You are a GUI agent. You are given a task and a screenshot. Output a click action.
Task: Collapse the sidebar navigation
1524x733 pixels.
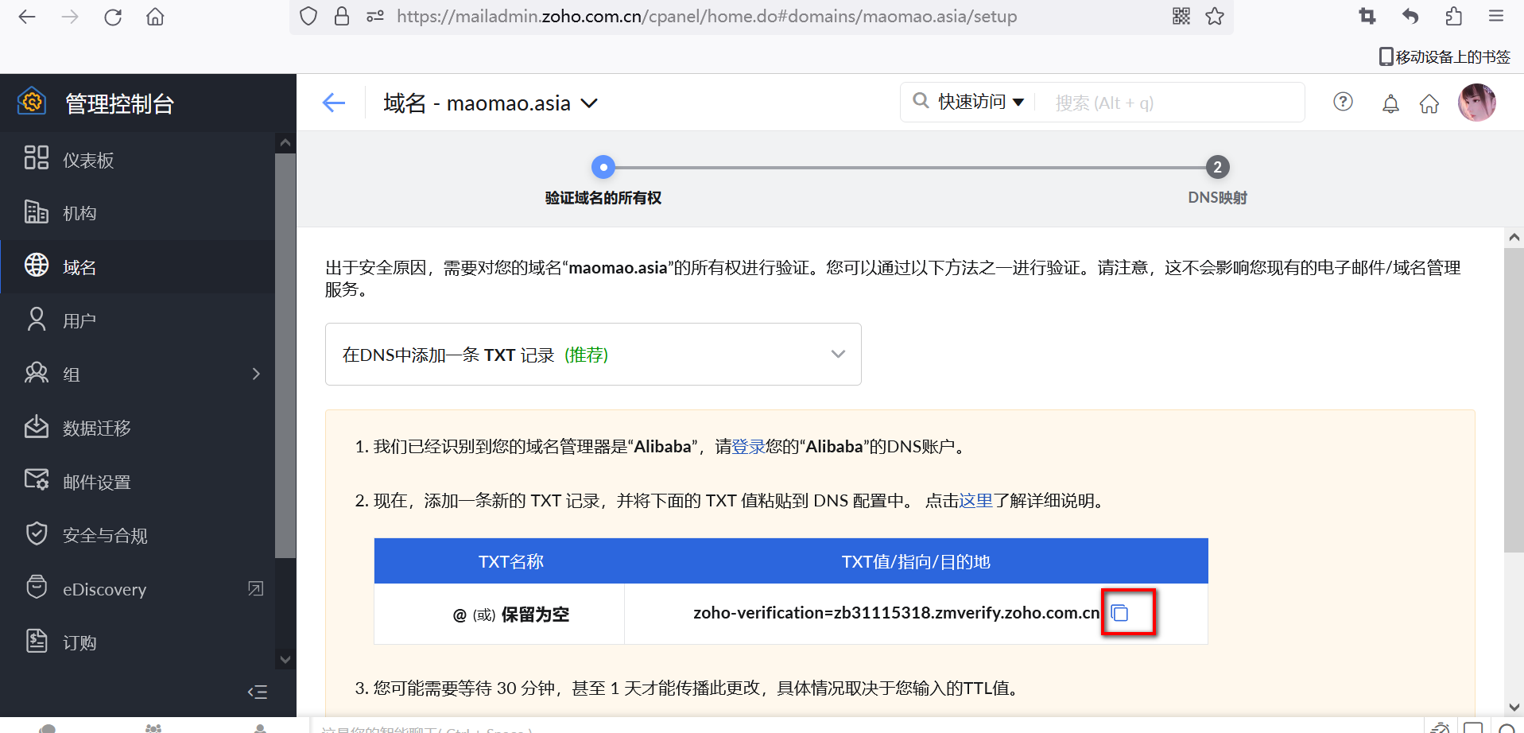coord(257,692)
